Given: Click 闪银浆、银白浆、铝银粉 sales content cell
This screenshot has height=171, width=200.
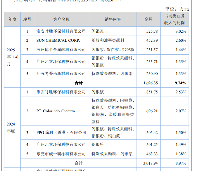Looking at the screenshot, I should coord(113,50).
